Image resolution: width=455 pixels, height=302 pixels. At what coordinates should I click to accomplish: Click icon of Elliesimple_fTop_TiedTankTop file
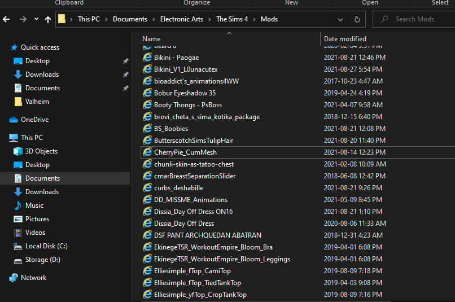click(x=147, y=283)
